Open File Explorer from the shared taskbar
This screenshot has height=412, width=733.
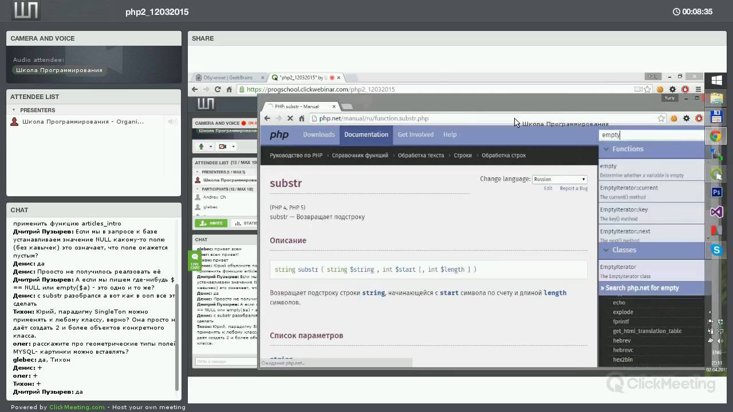pyautogui.click(x=716, y=98)
